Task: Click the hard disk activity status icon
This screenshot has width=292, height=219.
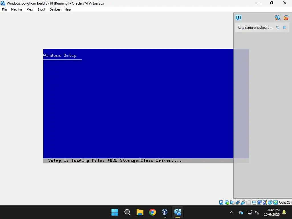Action: click(221, 202)
